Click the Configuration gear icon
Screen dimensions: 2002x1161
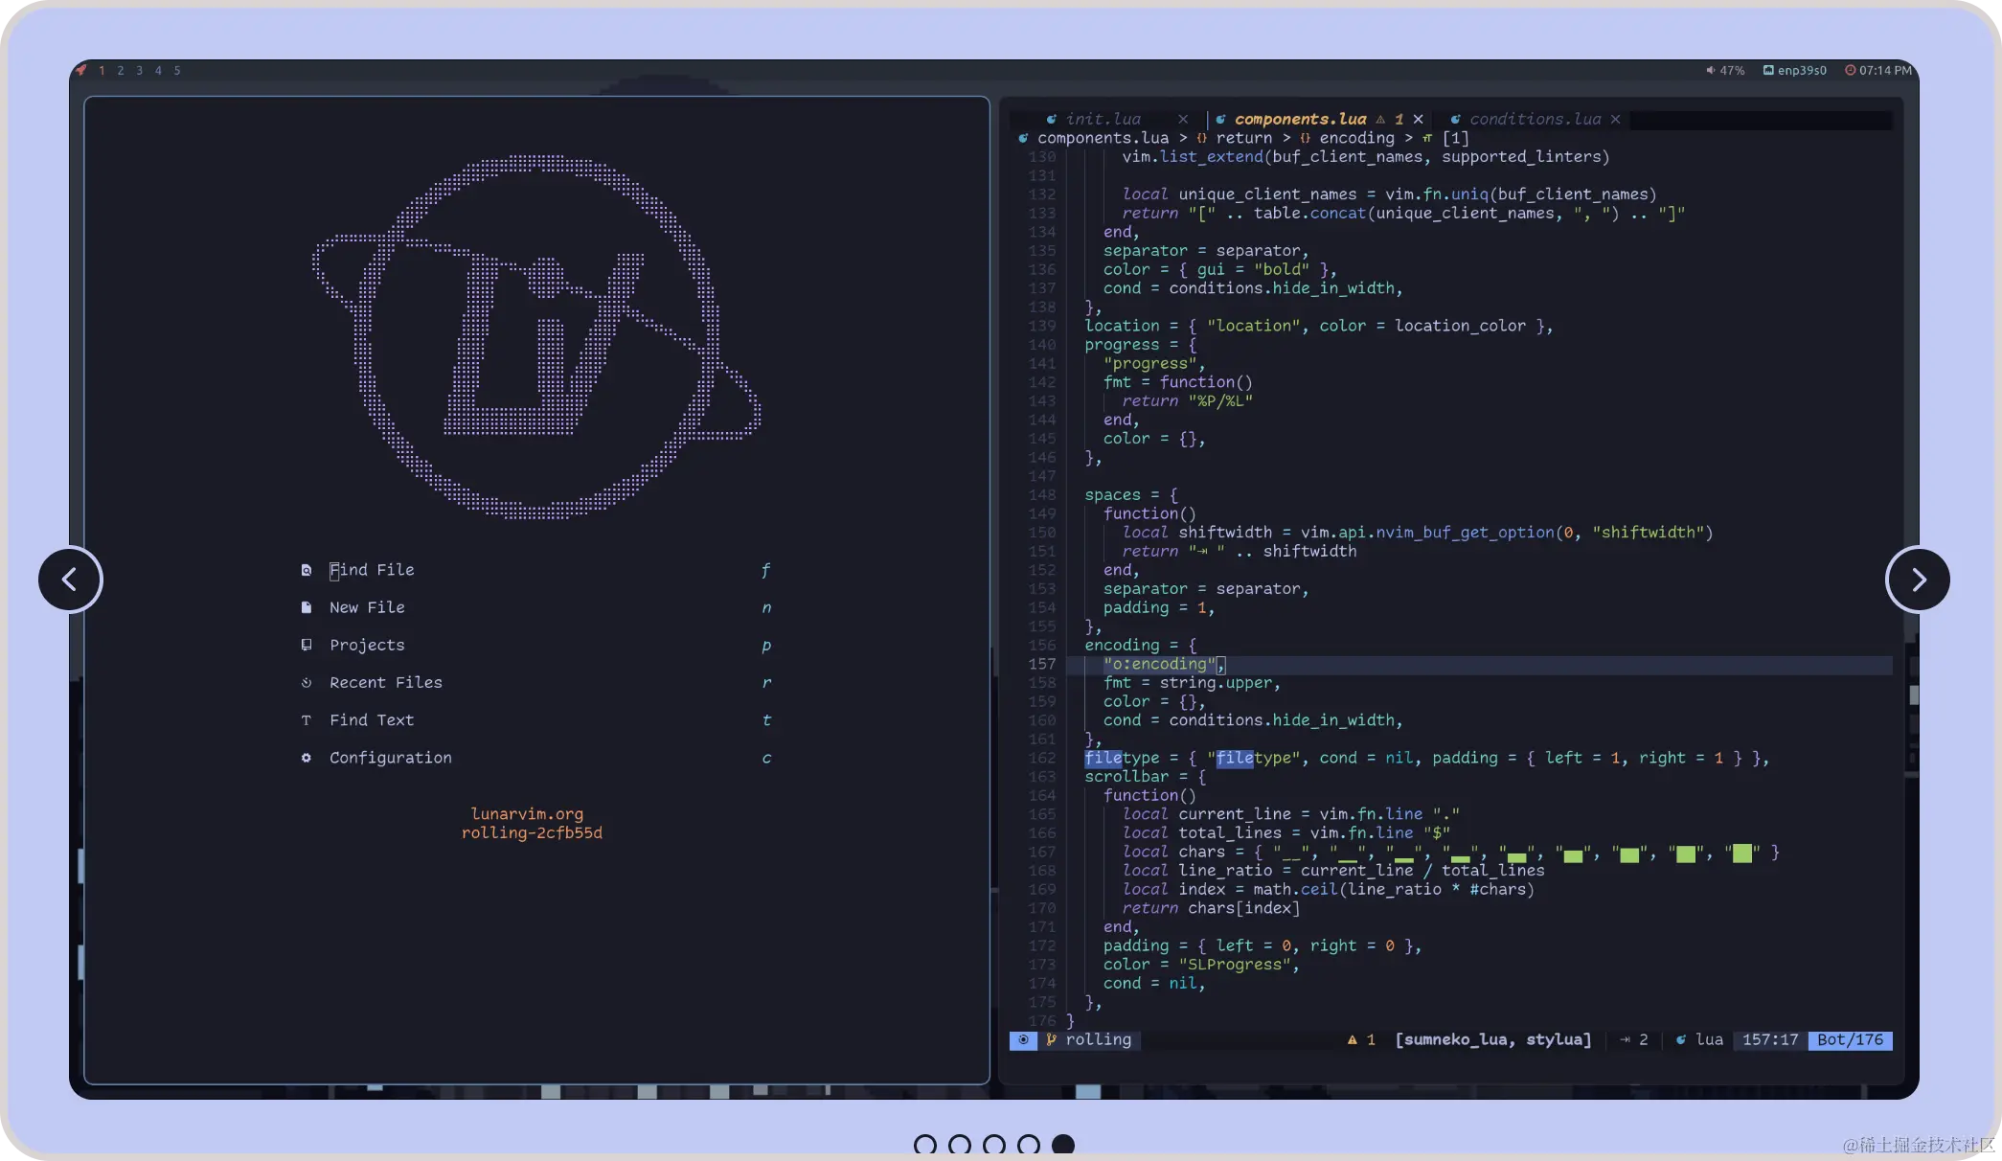pos(307,758)
